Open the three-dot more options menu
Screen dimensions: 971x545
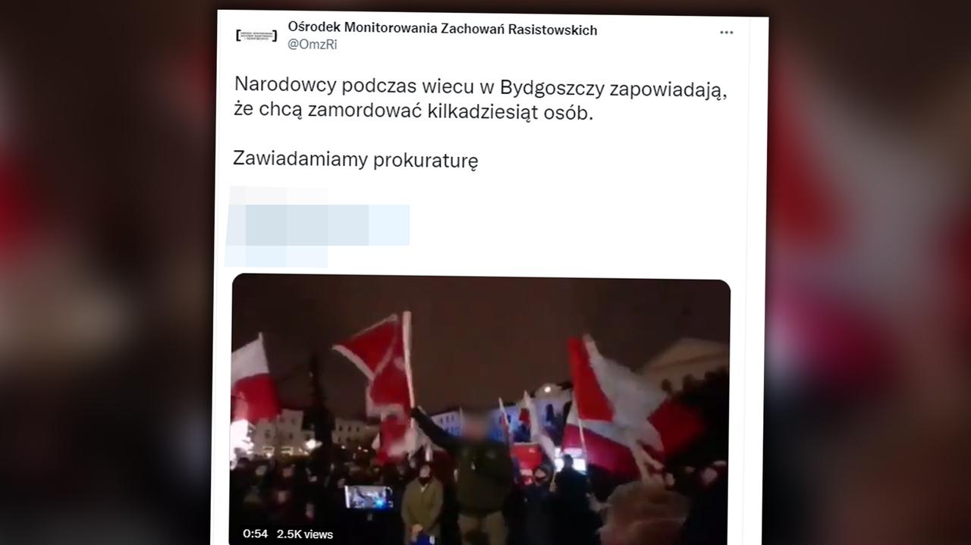tap(726, 33)
